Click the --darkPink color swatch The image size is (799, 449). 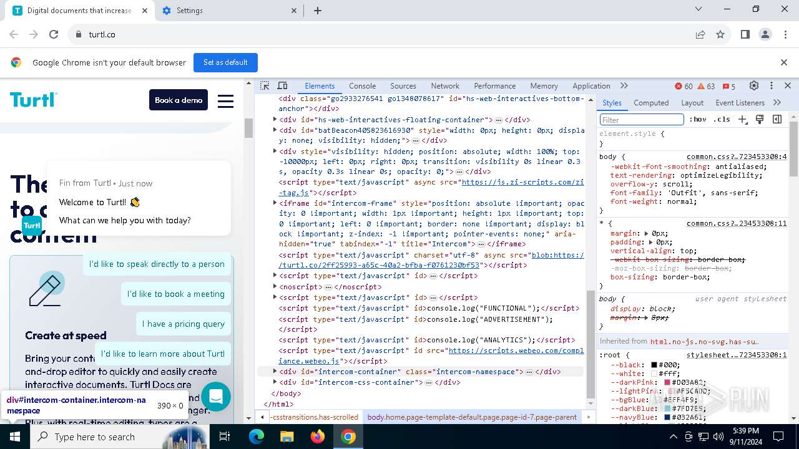(x=667, y=382)
